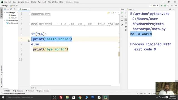Image resolution: width=178 pixels, height=100 pixels.
Task: Toggle the Favorites side panel tab
Action: (1, 83)
